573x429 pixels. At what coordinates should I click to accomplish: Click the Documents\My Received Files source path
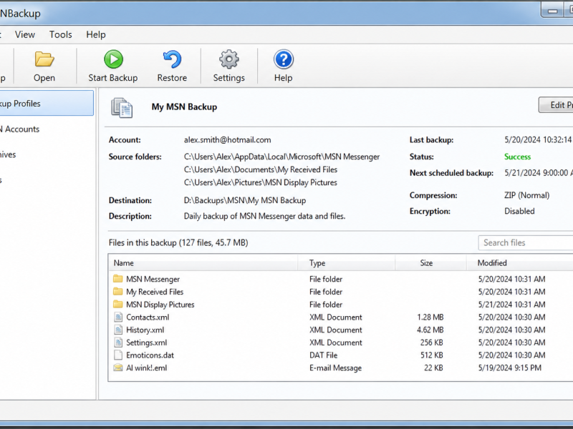pos(261,169)
